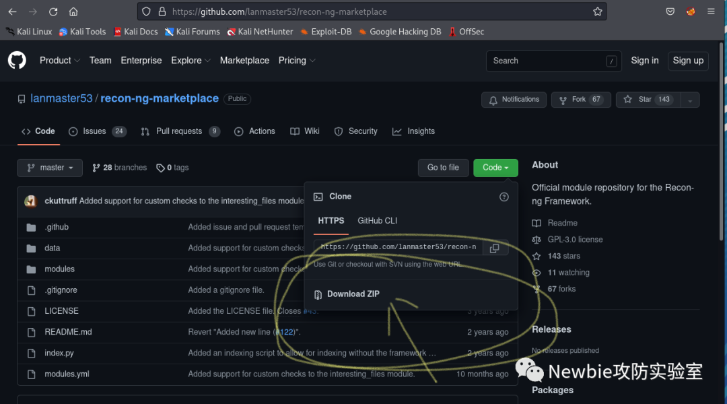Open the master branch selector
Viewport: 727px width, 404px height.
[x=50, y=168]
